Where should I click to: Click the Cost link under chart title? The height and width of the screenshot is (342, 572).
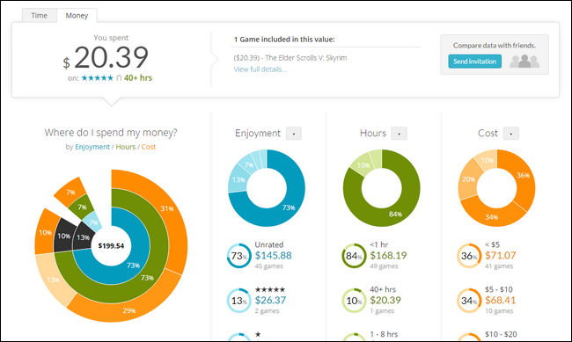149,147
